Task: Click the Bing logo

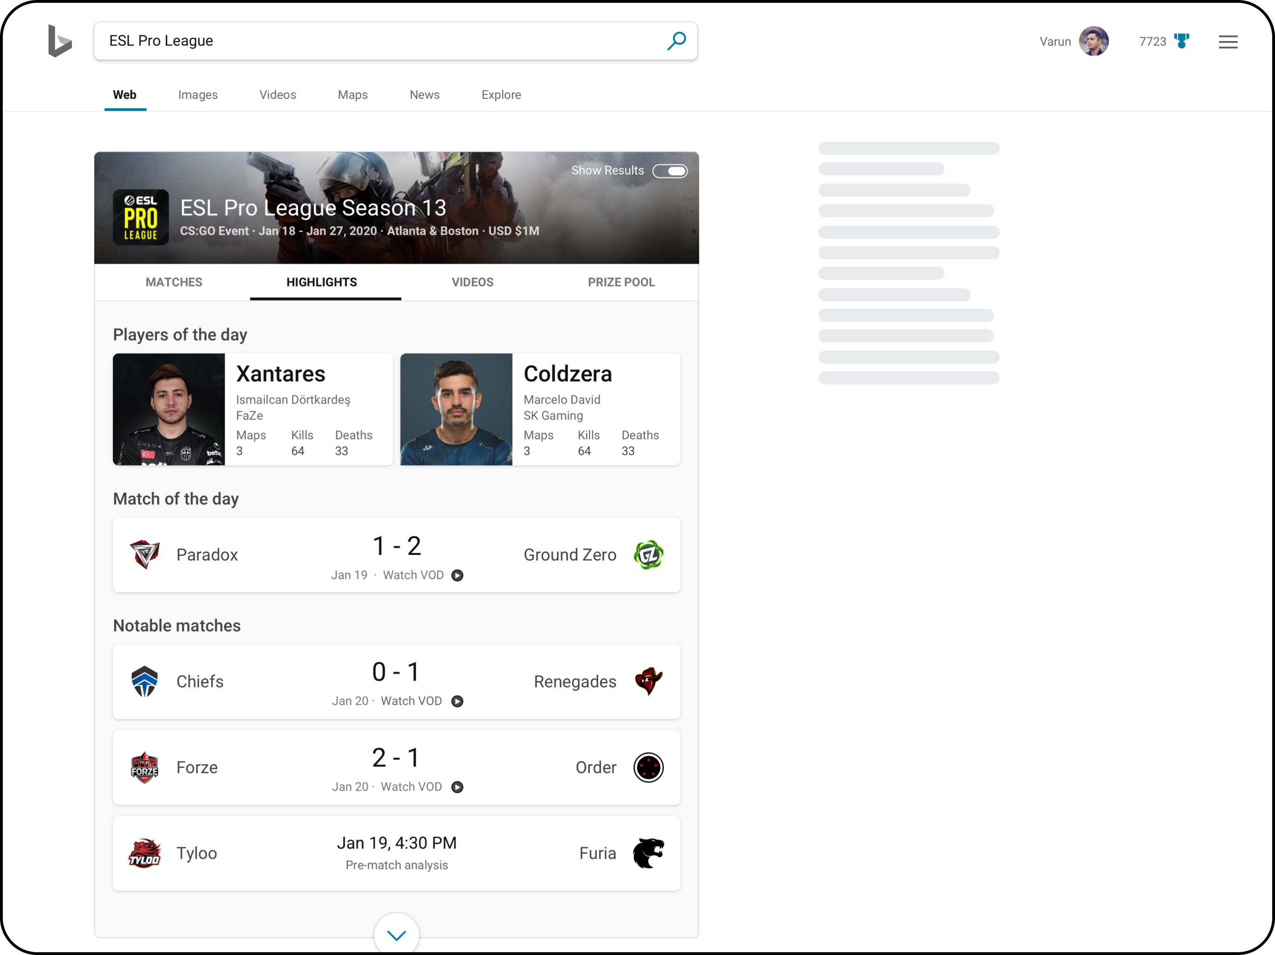Action: pos(60,41)
